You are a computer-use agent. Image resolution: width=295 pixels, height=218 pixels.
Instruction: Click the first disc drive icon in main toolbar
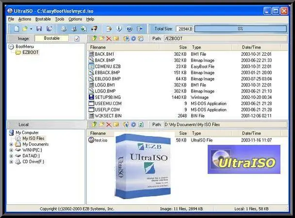(64, 29)
